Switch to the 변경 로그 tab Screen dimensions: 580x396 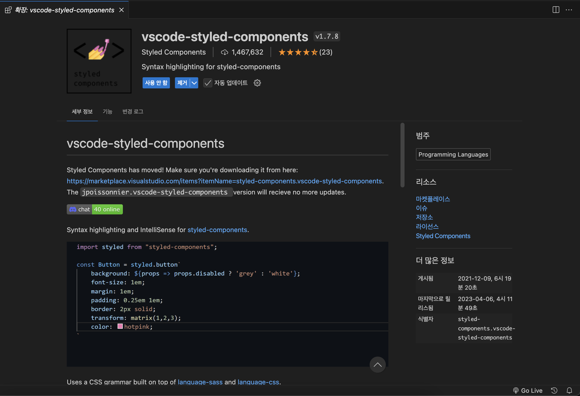(133, 111)
